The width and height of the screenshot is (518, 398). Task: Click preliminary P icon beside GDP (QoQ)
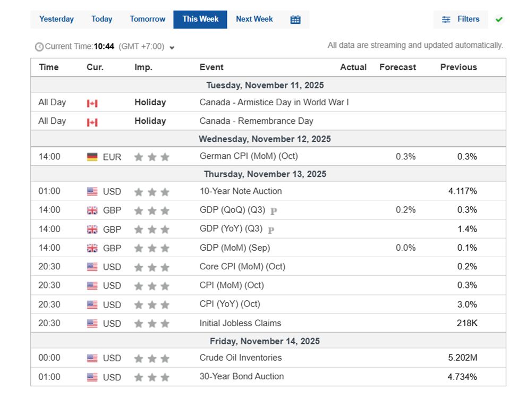(x=273, y=210)
